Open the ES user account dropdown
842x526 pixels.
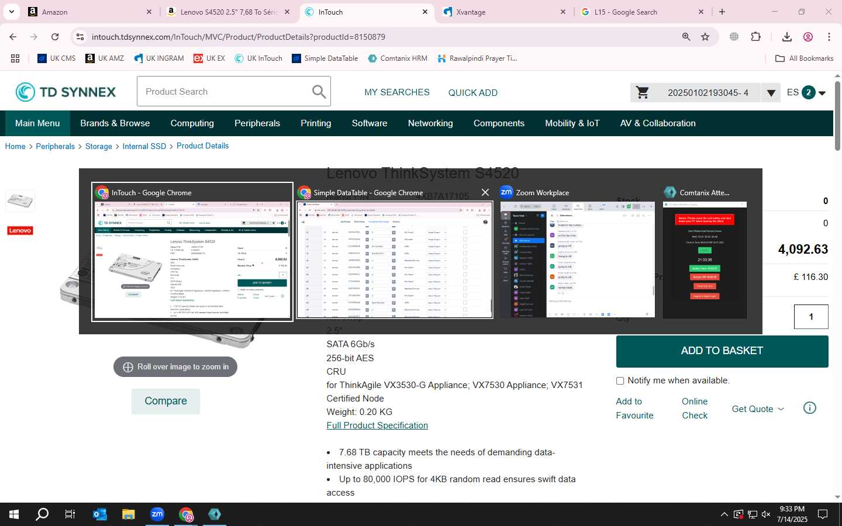[x=806, y=92]
